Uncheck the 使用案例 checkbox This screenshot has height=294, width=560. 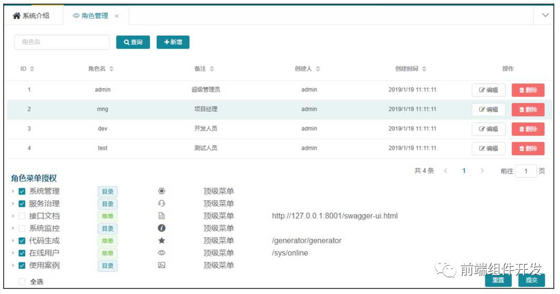(22, 266)
